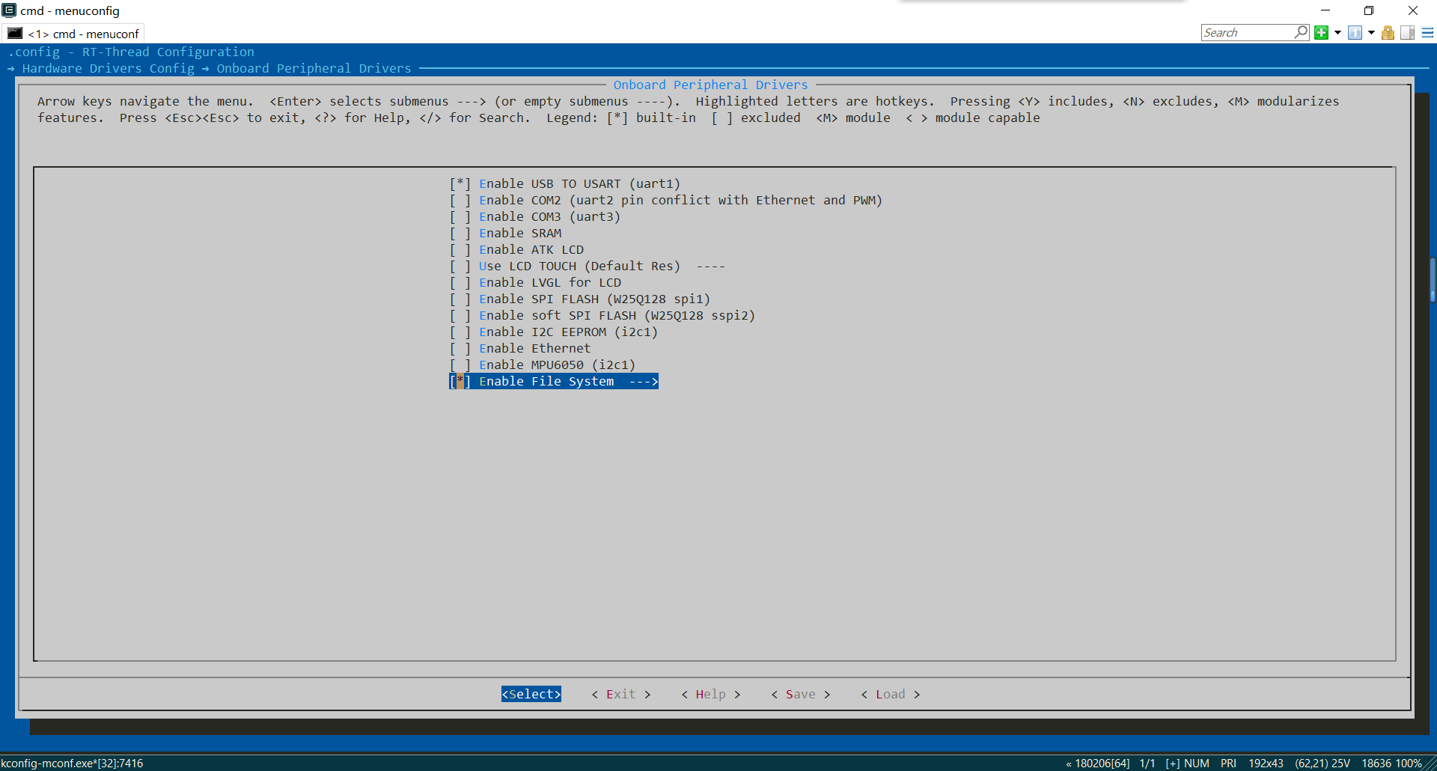Click the status bar resize grip icon
This screenshot has width=1437, height=771.
[1430, 764]
